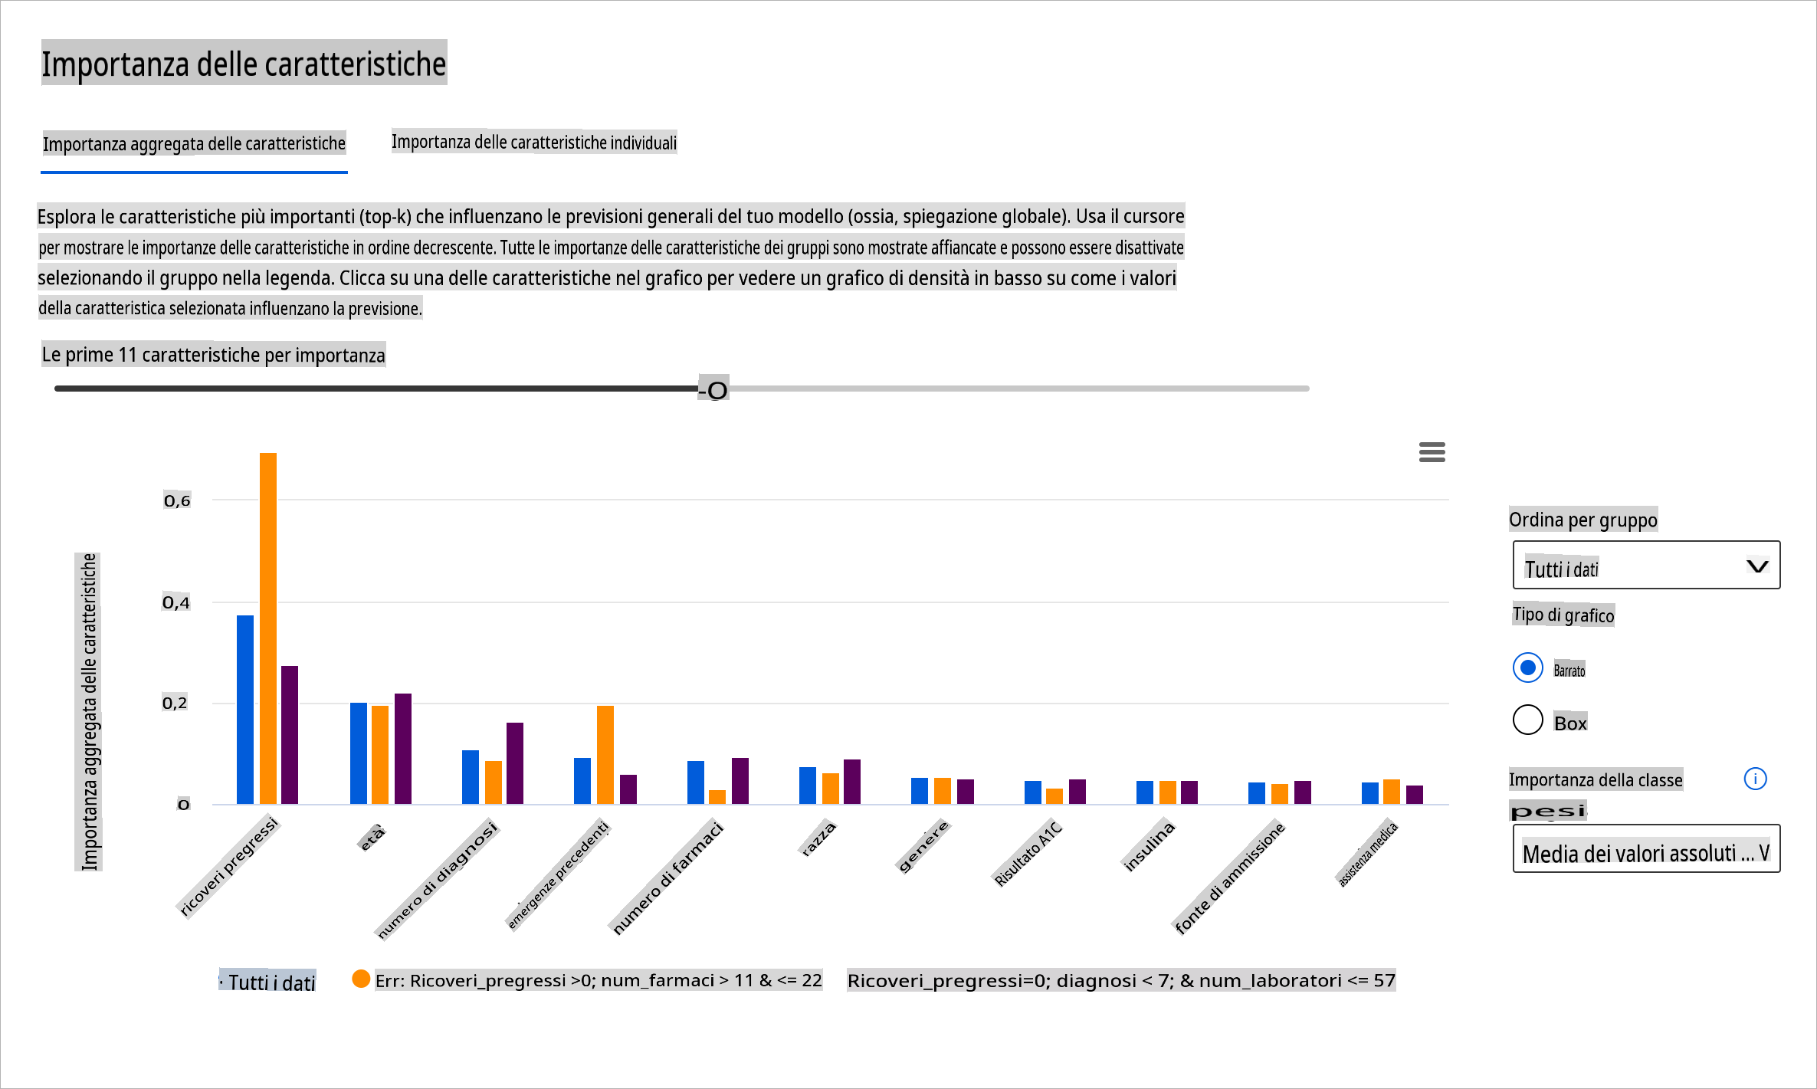Select the purple bar for numero di diagnosi
Screen dimensions: 1817x1089
[x=515, y=763]
